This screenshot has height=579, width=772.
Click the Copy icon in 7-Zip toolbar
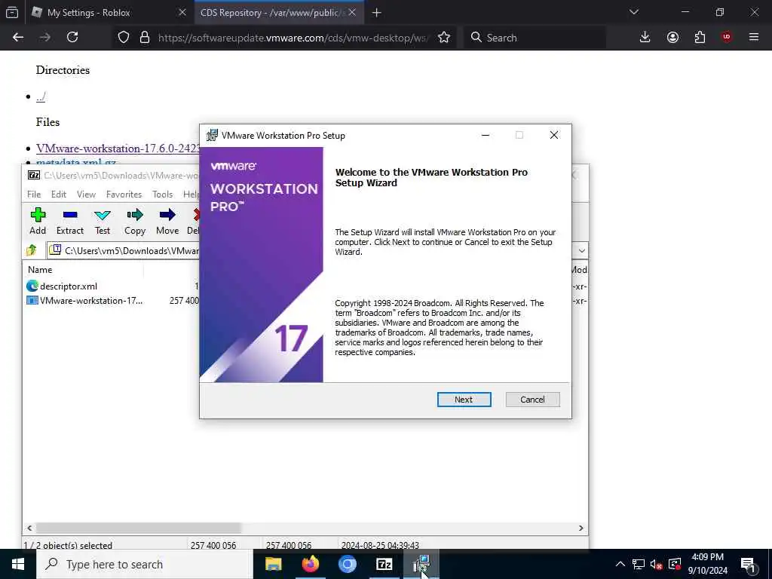[x=135, y=221]
